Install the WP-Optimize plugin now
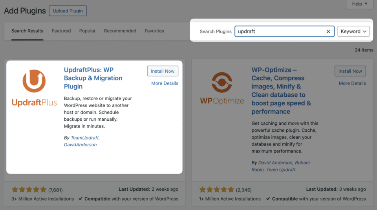 coord(350,71)
